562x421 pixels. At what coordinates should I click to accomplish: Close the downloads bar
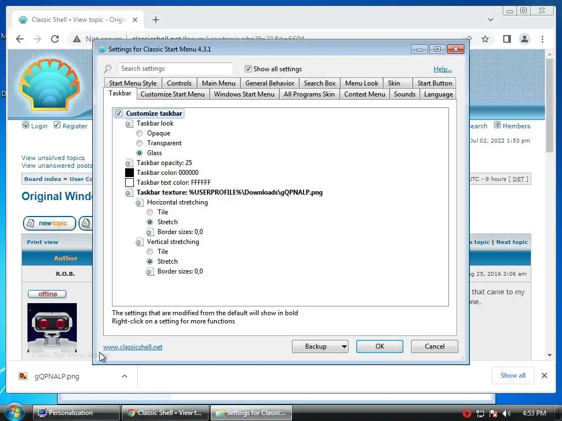pyautogui.click(x=544, y=376)
